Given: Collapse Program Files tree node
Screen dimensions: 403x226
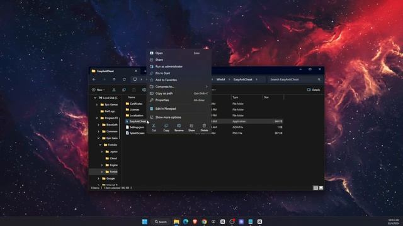Looking at the screenshot, I should 97,118.
